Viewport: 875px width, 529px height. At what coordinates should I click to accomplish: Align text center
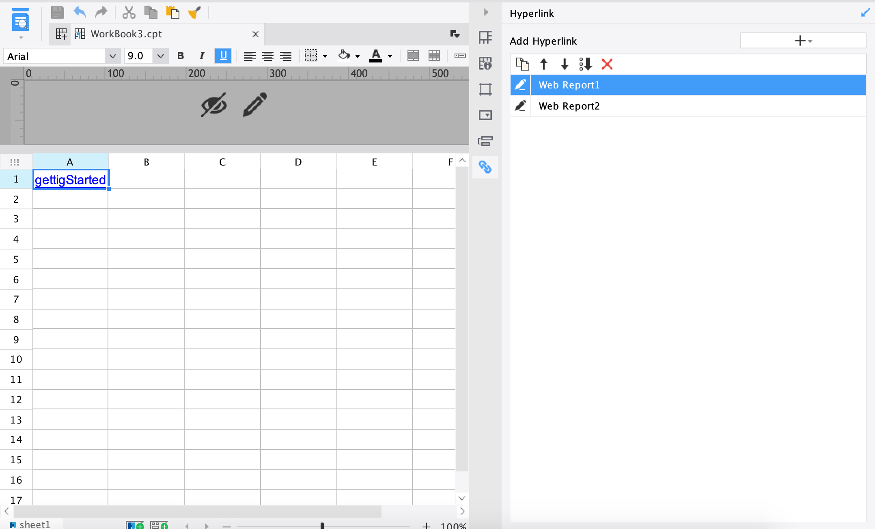(268, 56)
